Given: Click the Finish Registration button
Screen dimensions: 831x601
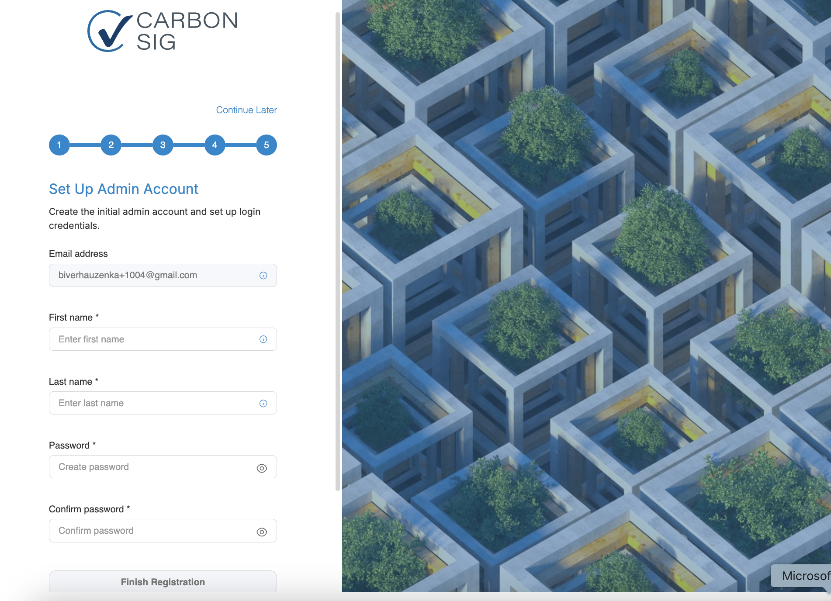Looking at the screenshot, I should tap(163, 582).
